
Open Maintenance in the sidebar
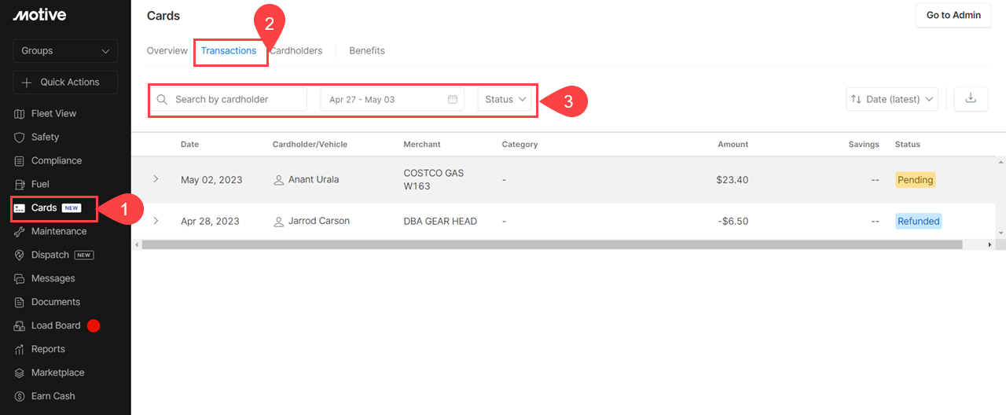point(58,231)
